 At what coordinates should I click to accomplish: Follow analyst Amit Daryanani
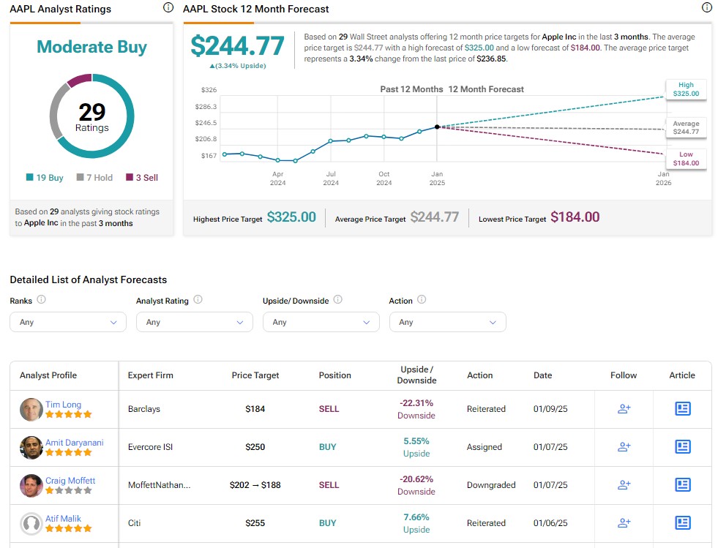(x=624, y=447)
